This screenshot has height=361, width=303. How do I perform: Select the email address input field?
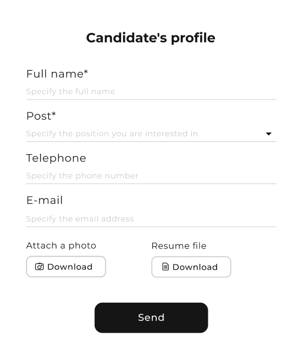tap(151, 218)
